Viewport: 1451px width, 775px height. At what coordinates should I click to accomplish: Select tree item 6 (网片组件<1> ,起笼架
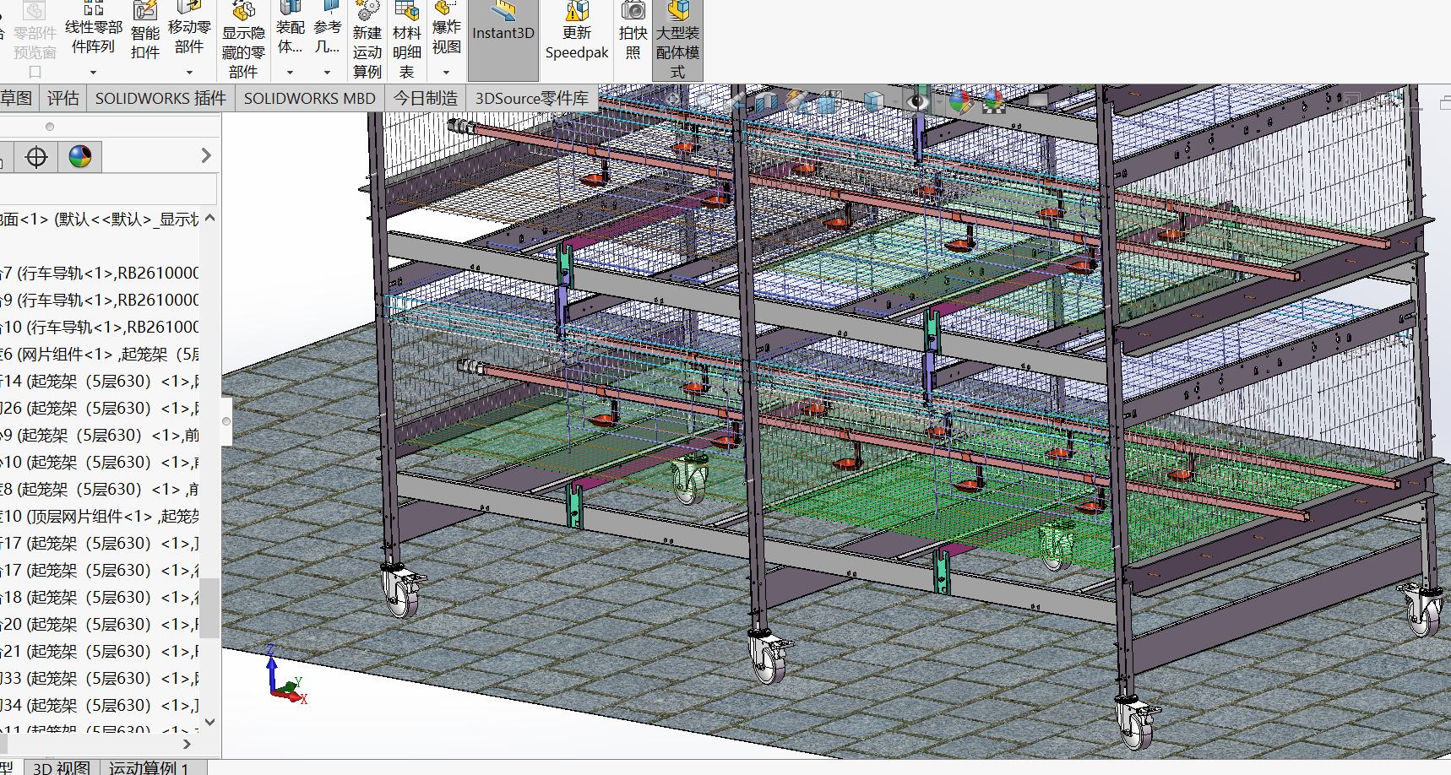click(100, 354)
